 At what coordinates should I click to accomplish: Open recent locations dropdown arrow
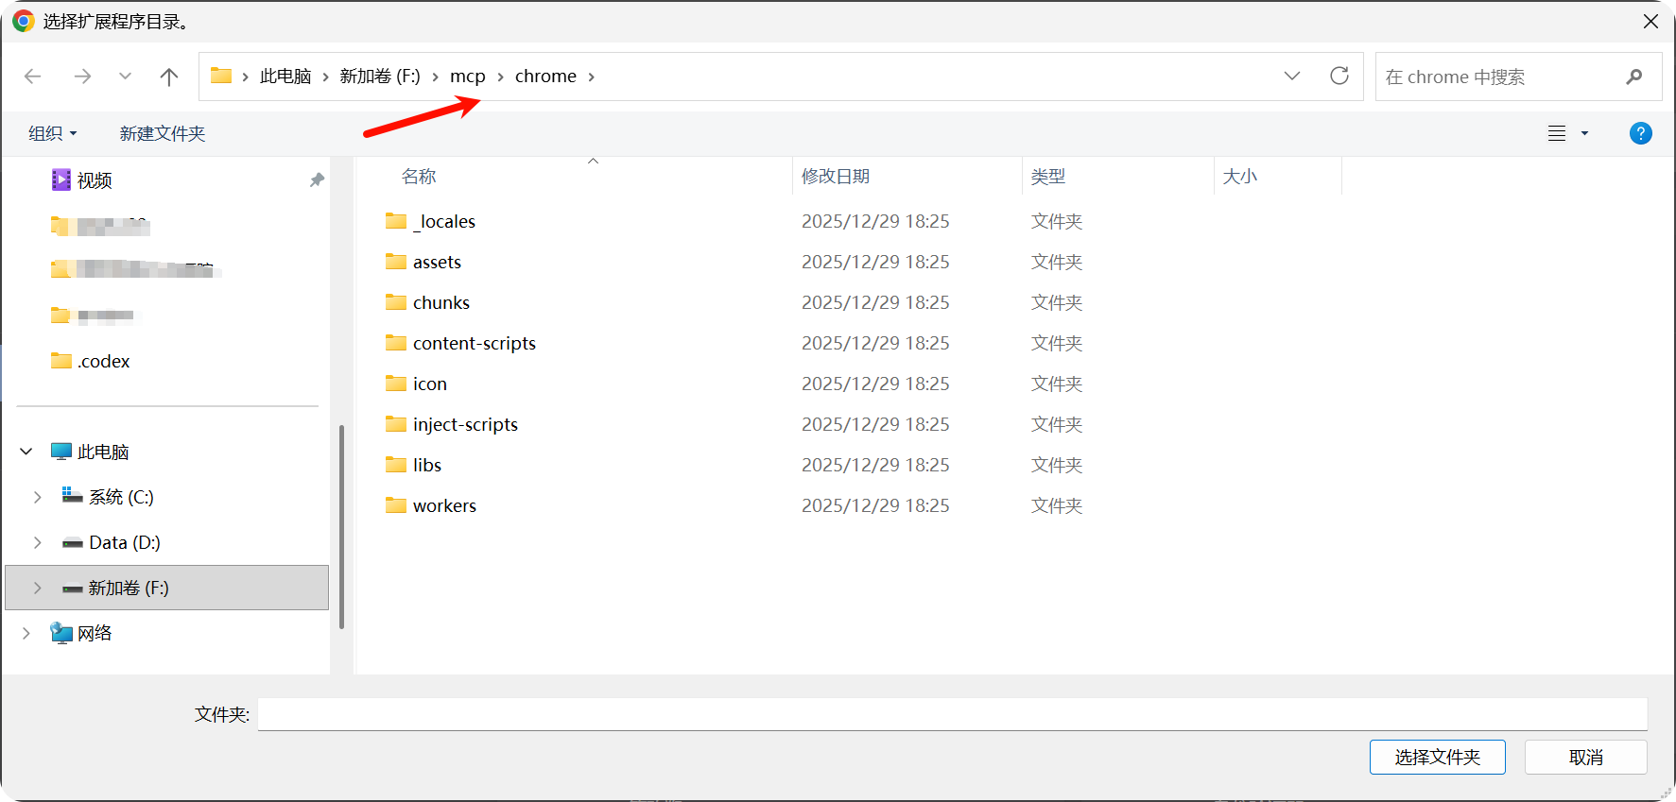tap(125, 77)
